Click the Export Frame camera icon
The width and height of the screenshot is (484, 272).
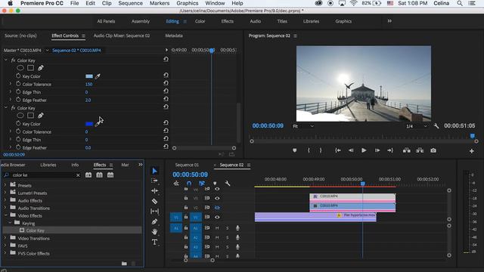tap(433, 150)
